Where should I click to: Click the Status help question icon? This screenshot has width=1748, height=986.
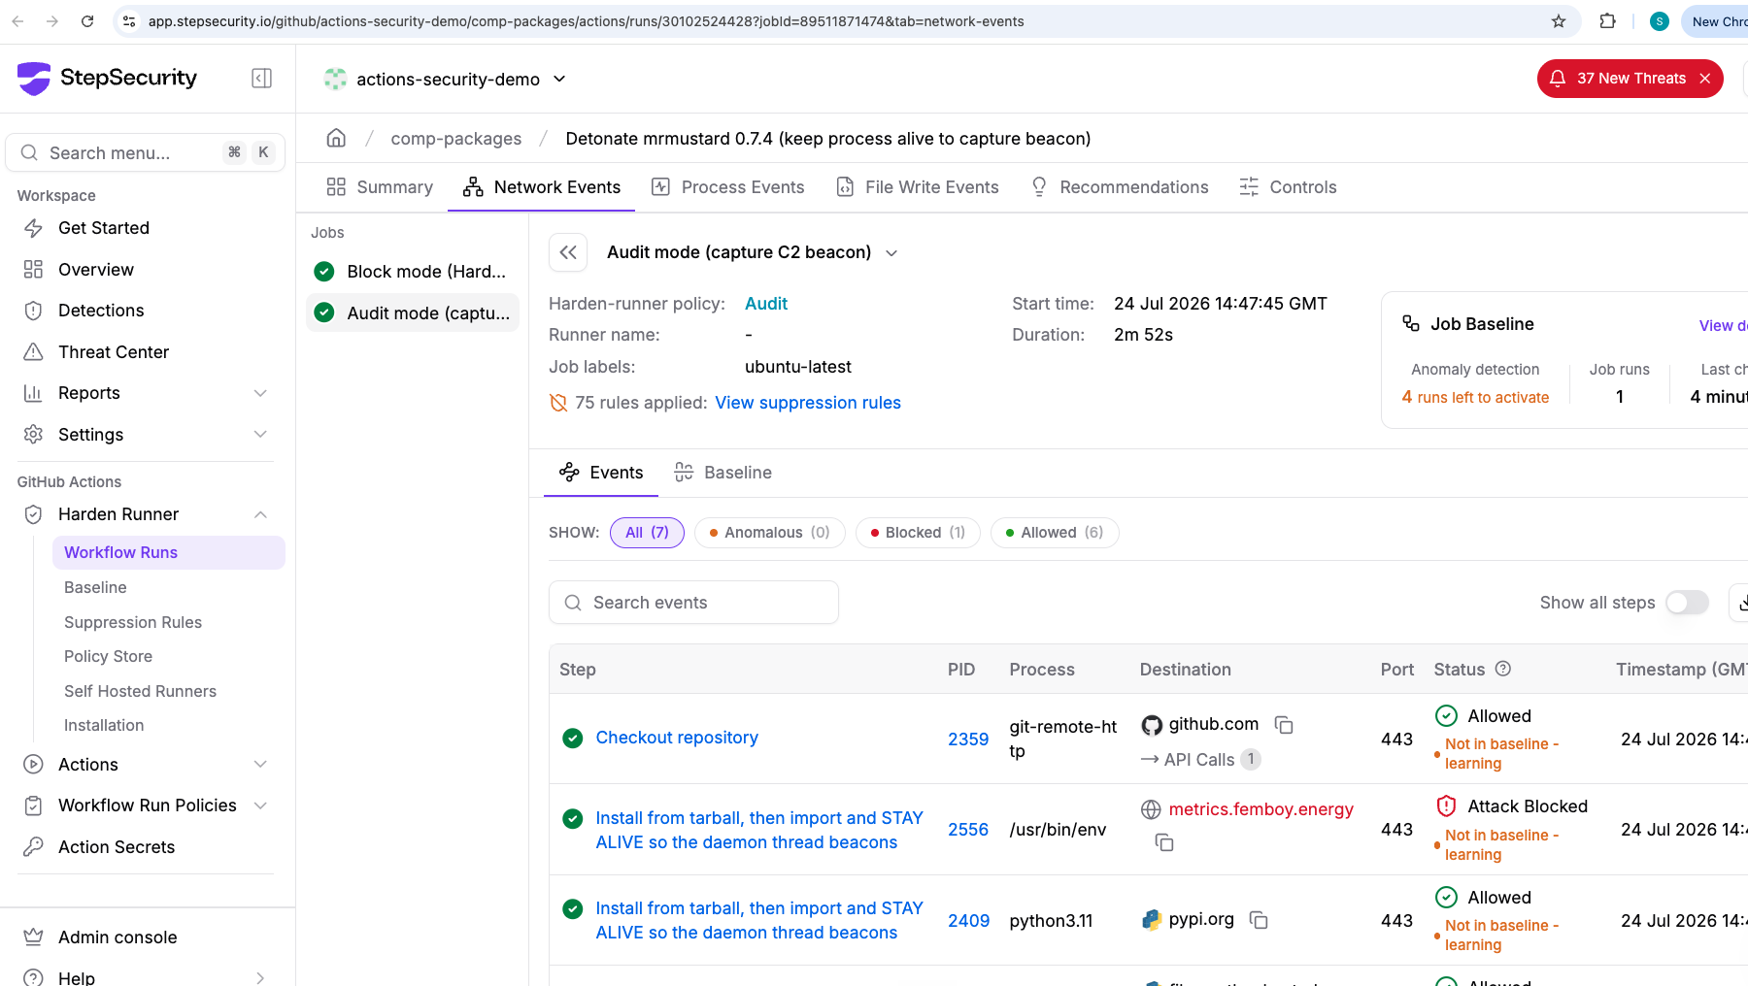point(1503,669)
